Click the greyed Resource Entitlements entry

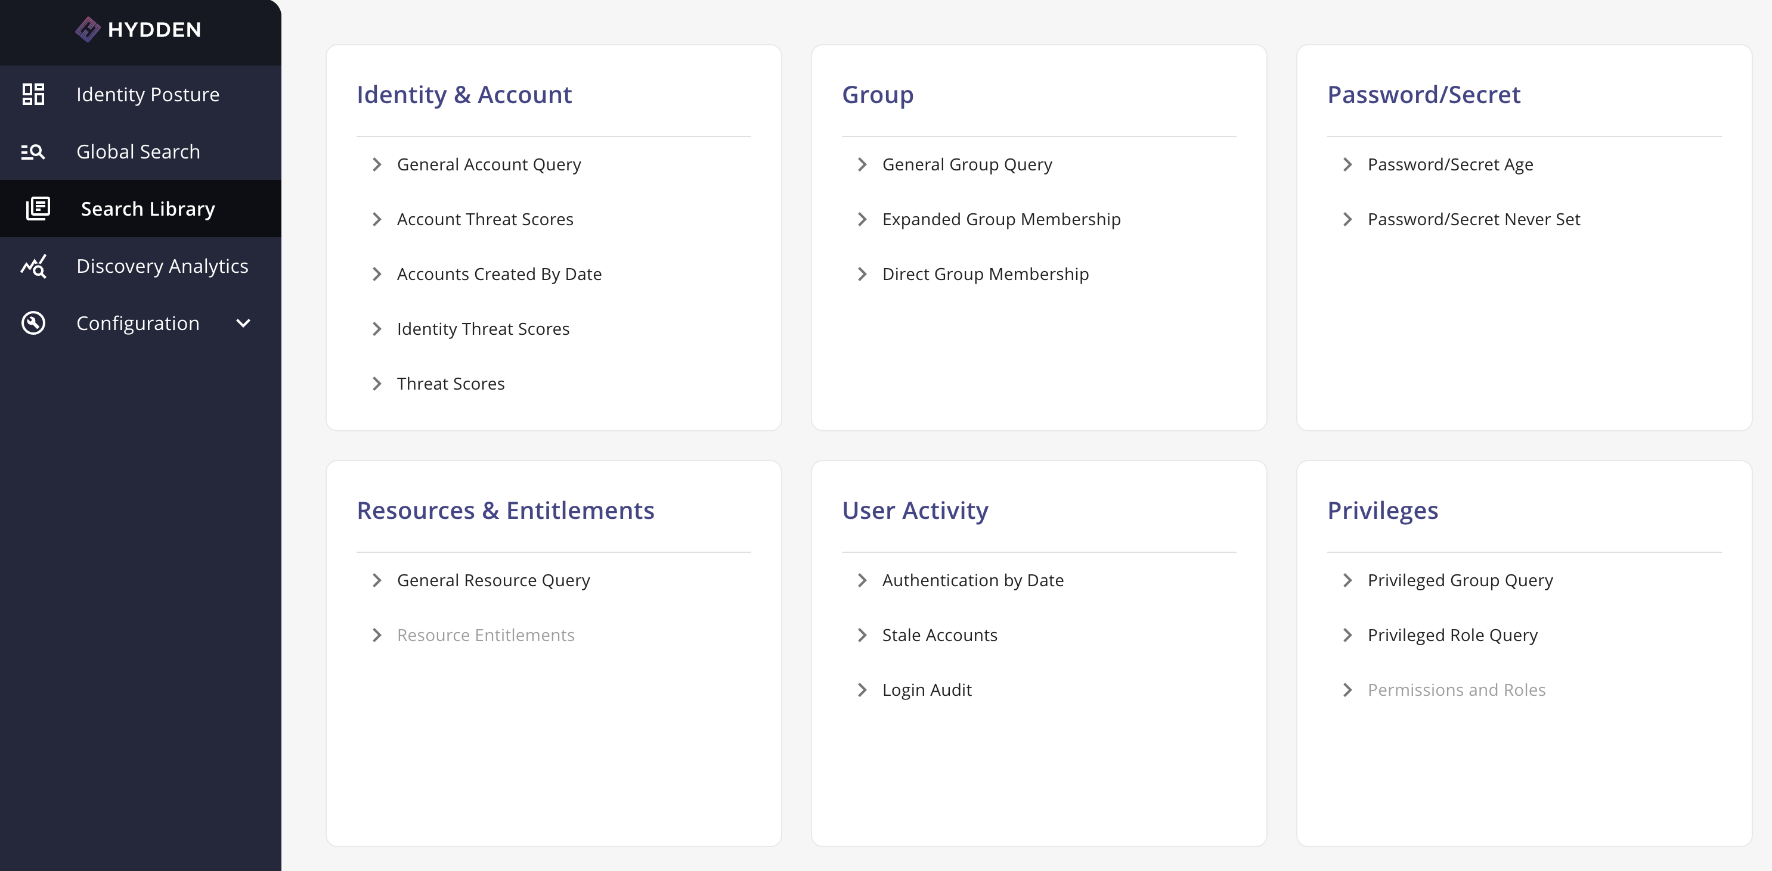pos(486,635)
